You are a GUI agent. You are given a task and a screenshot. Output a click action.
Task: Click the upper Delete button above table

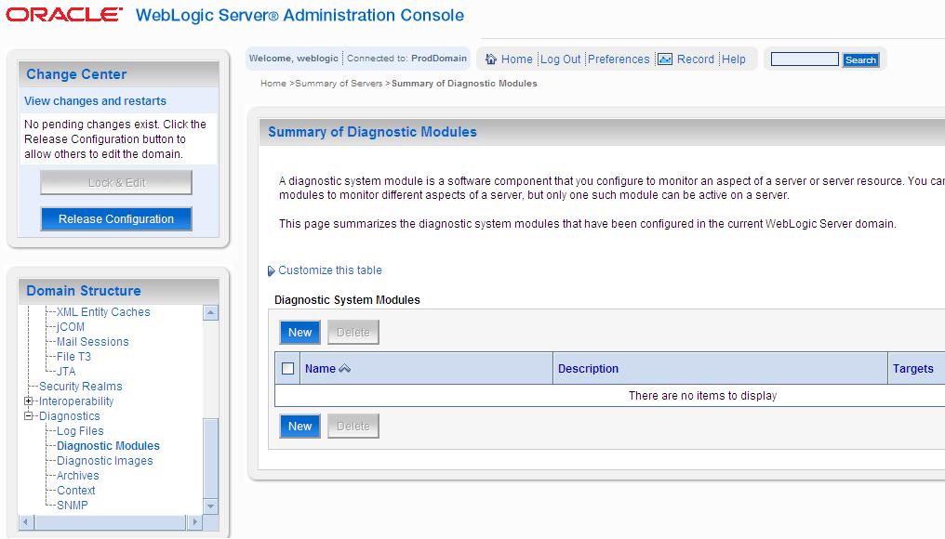click(353, 333)
